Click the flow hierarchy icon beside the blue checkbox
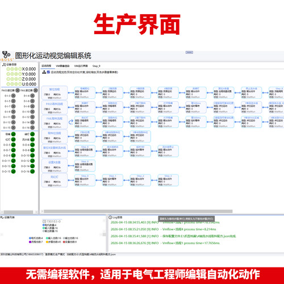The image size is (284, 284). coord(44,72)
